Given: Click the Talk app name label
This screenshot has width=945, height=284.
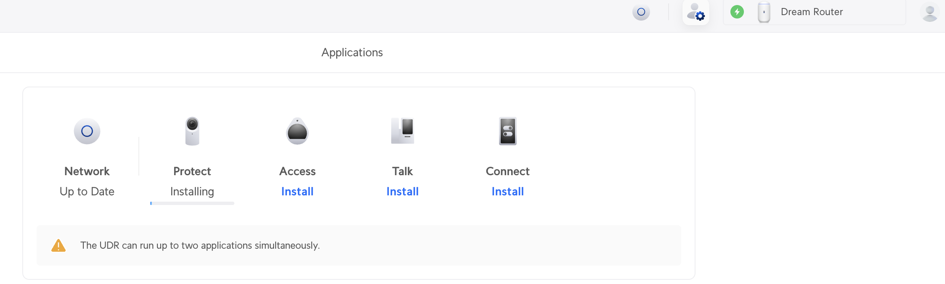Looking at the screenshot, I should coord(403,171).
